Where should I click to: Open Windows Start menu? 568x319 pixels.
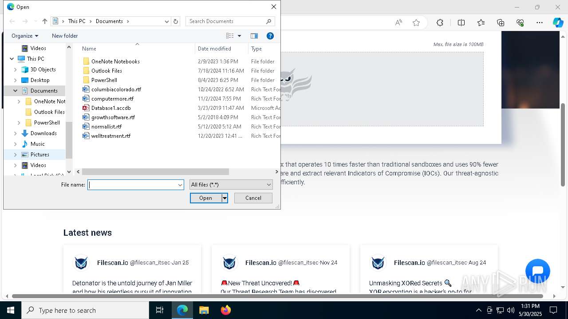(x=11, y=310)
